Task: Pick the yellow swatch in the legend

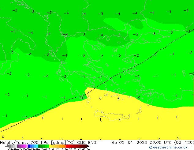Action: click(50, 146)
